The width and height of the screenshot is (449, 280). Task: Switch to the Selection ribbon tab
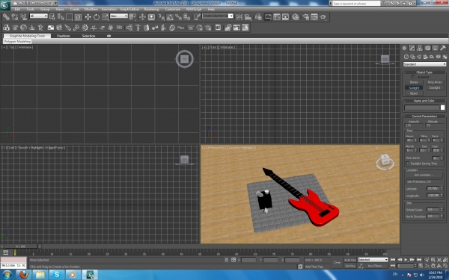[x=88, y=36]
